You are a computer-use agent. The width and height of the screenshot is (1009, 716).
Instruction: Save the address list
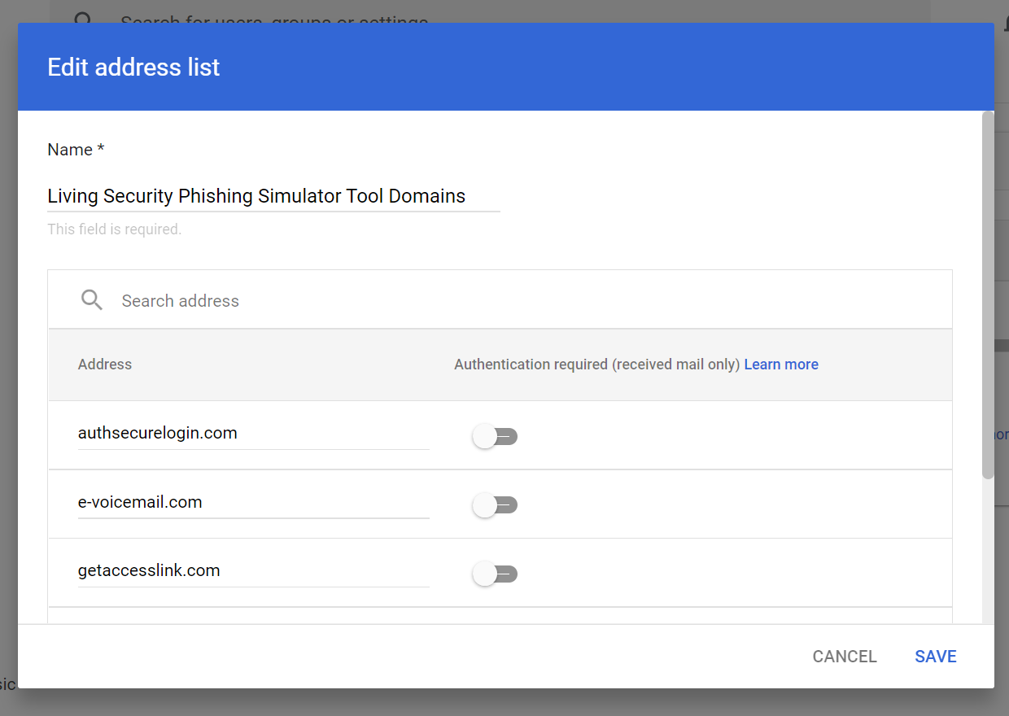point(936,657)
